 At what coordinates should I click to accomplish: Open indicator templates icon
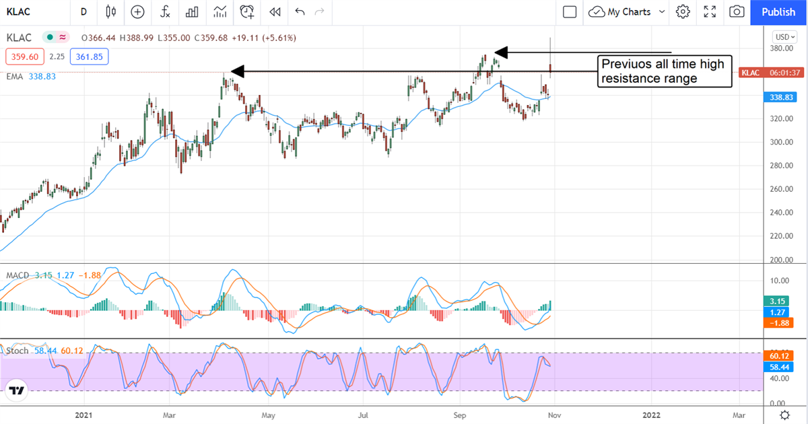(220, 11)
